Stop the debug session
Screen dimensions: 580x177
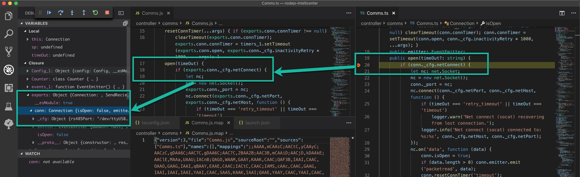coord(107,13)
